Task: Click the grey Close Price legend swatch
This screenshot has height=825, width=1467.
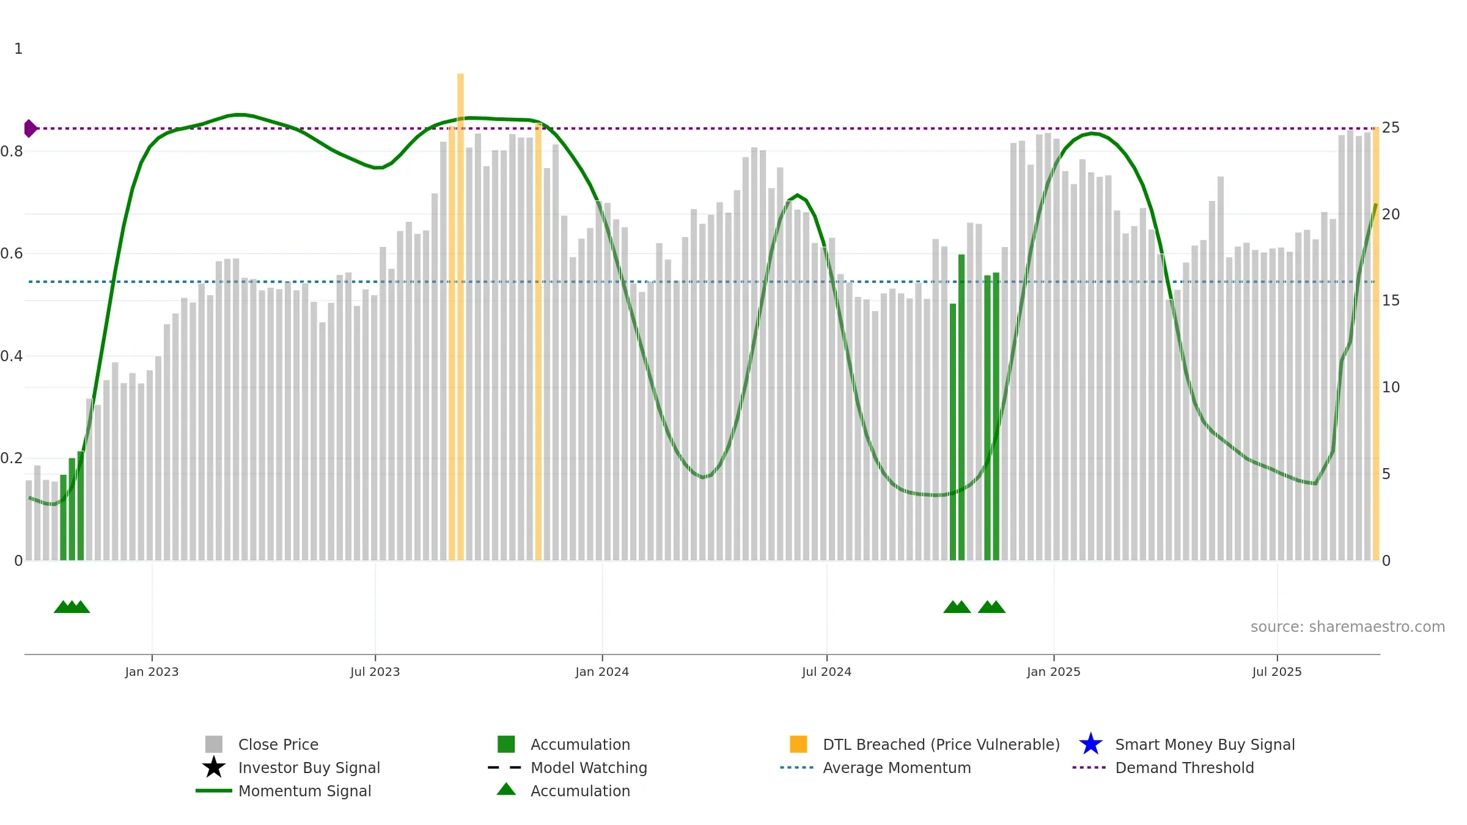Action: [214, 744]
